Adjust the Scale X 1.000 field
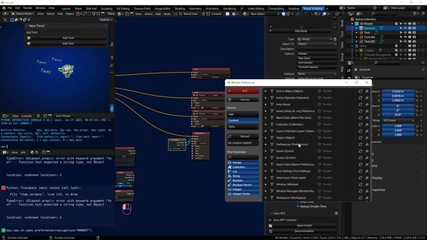Image resolution: width=427 pixels, height=240 pixels. 398,126
